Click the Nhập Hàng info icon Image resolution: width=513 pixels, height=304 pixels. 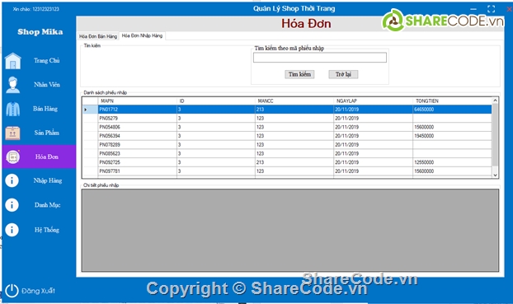12,180
